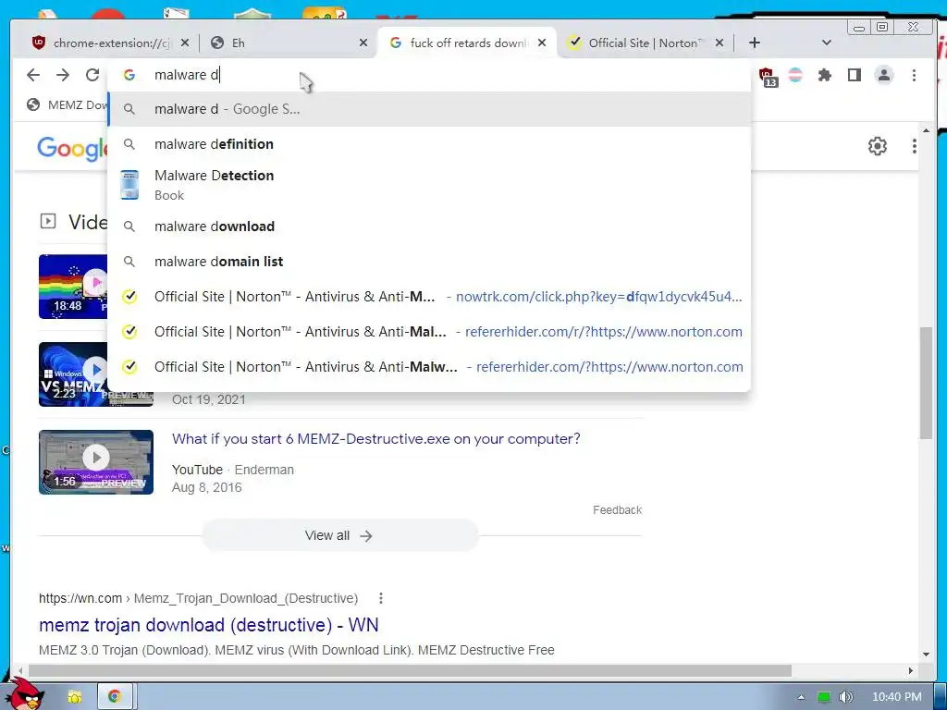Toggle the browser side panel
Screen dimensions: 947x710
854,75
